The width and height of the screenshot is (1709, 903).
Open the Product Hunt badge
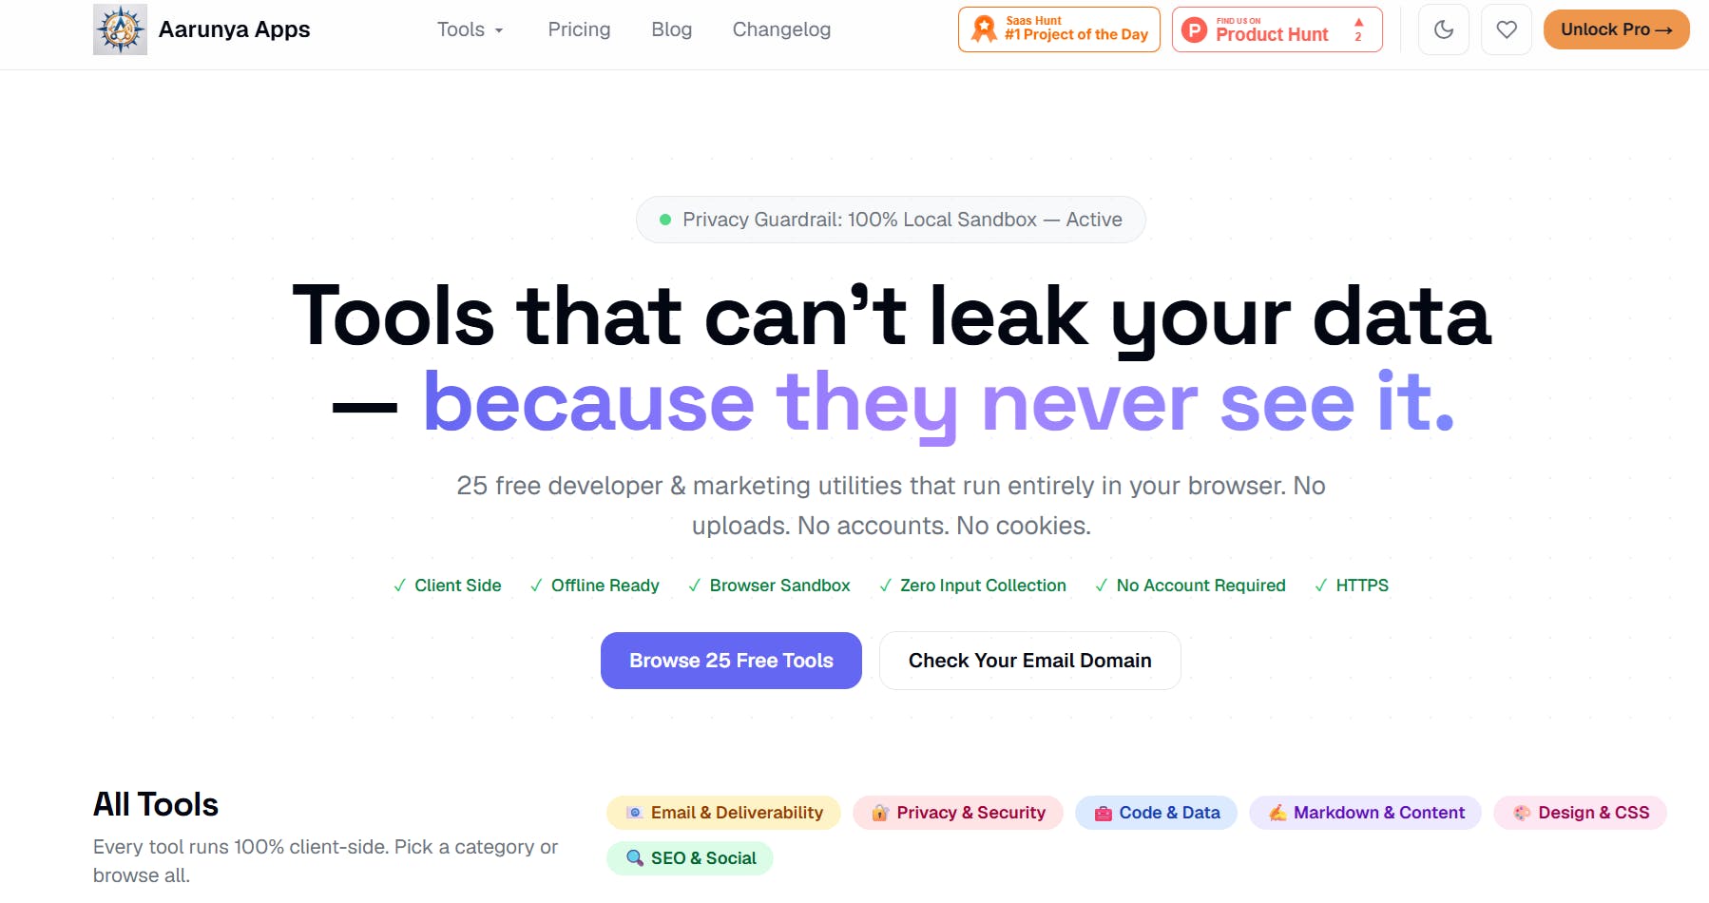pyautogui.click(x=1277, y=29)
